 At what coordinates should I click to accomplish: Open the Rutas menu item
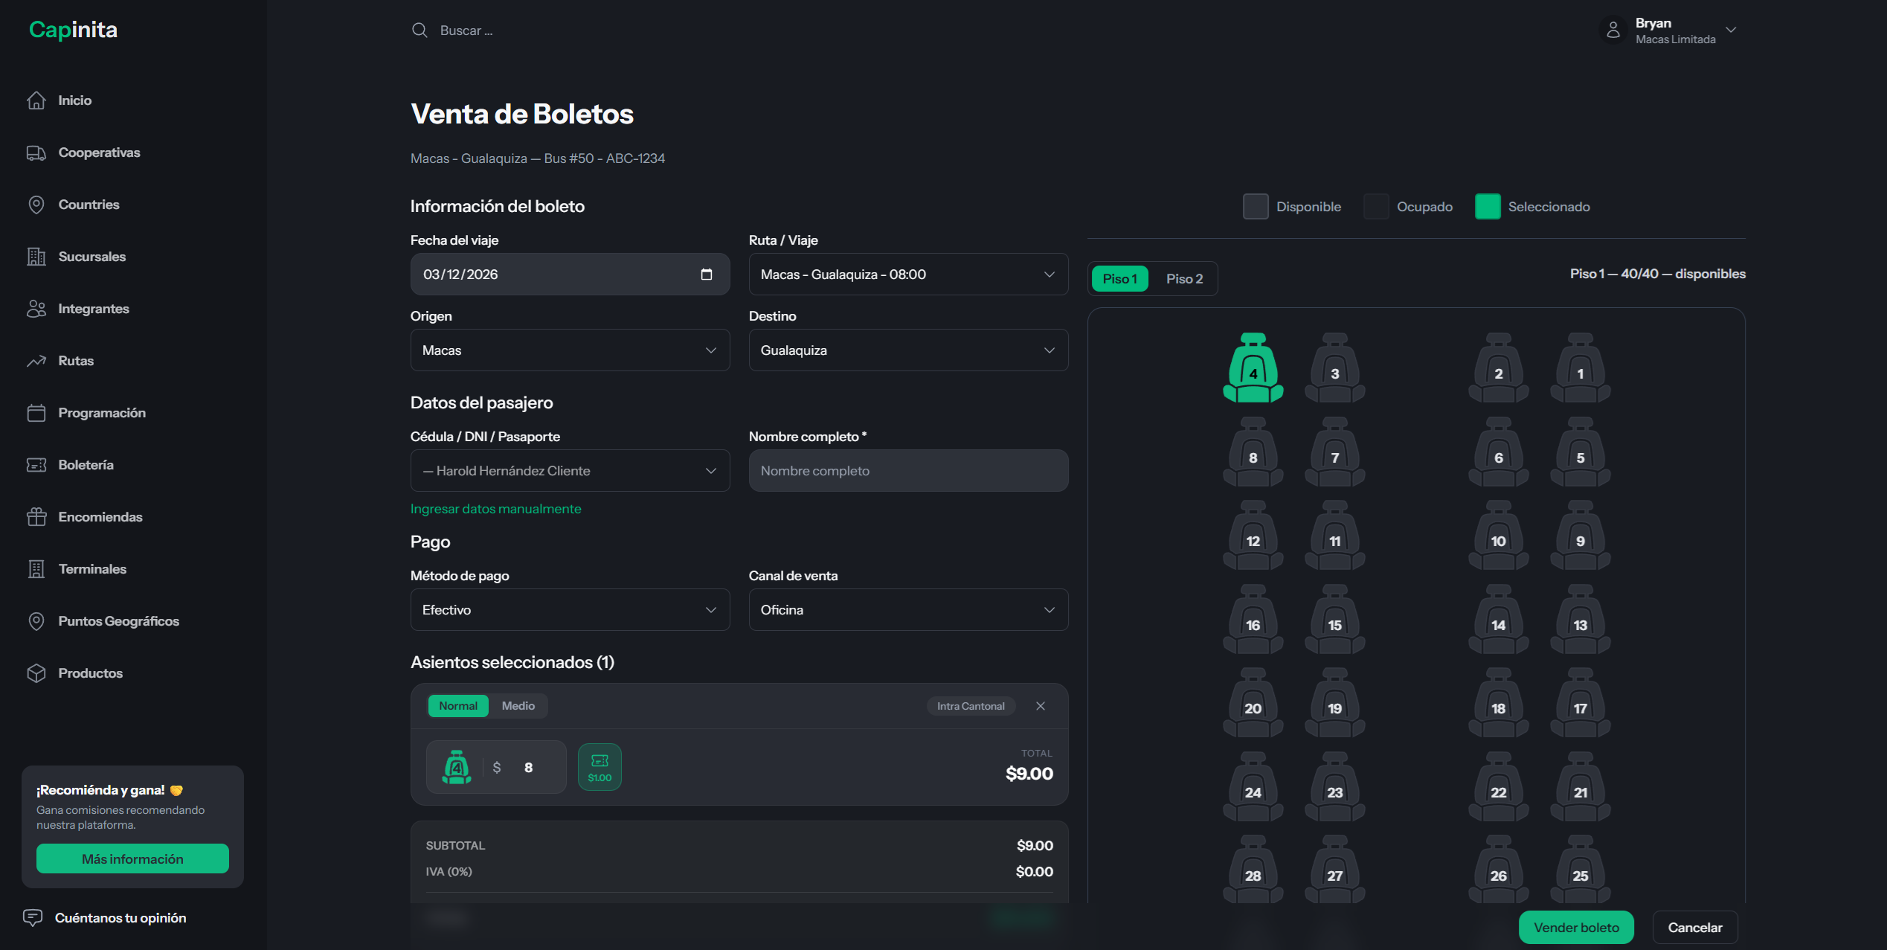76,361
